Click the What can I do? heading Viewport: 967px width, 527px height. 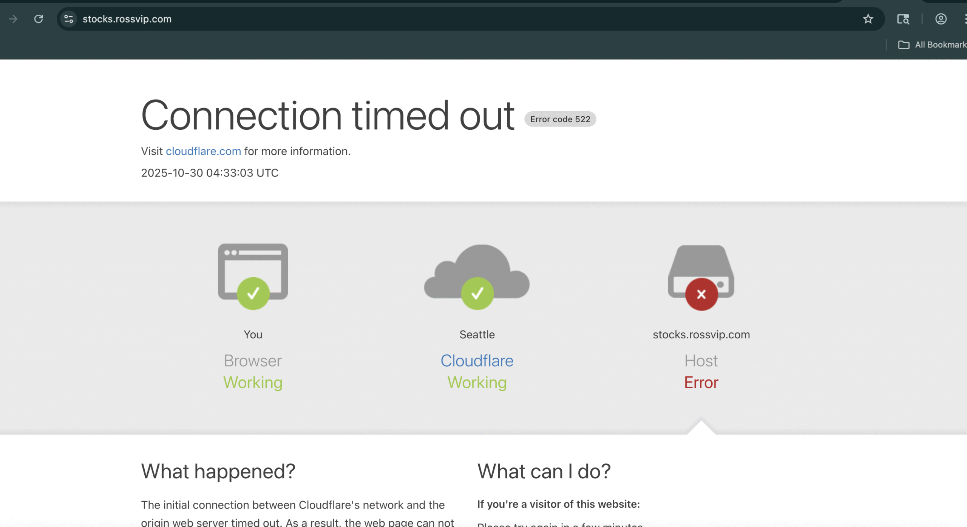pos(544,471)
